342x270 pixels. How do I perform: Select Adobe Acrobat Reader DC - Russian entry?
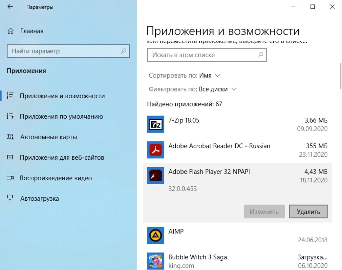(237, 150)
